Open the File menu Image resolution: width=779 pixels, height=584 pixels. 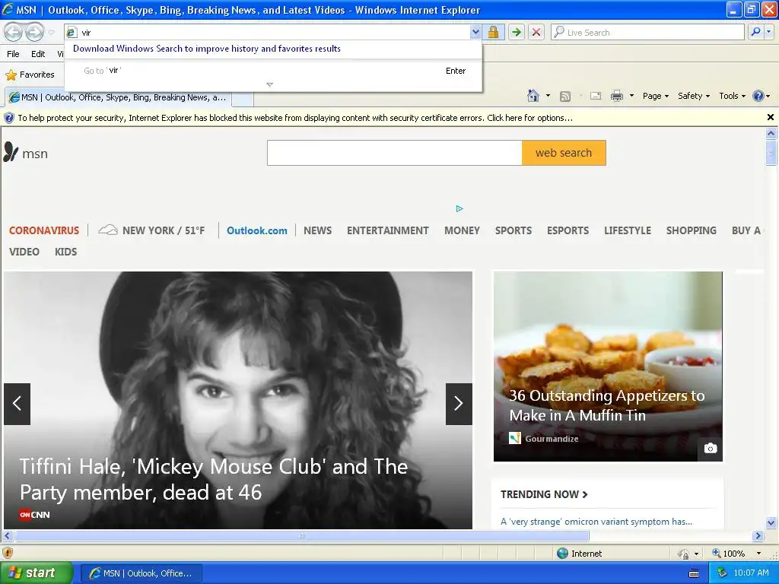pyautogui.click(x=14, y=54)
